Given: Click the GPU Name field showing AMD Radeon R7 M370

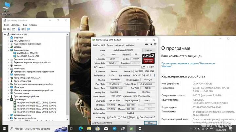Looking at the screenshot, I should point(123,50).
